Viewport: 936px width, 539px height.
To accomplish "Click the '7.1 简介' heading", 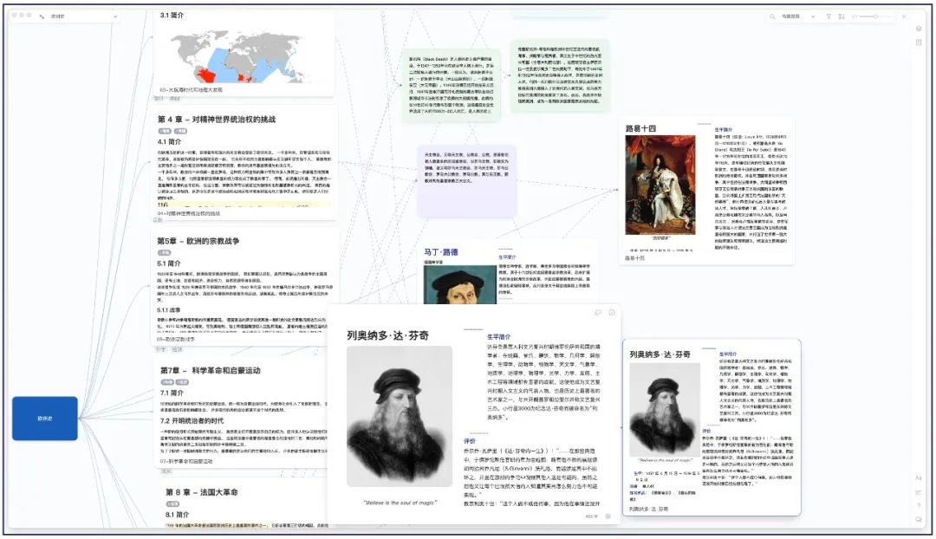I will point(172,393).
